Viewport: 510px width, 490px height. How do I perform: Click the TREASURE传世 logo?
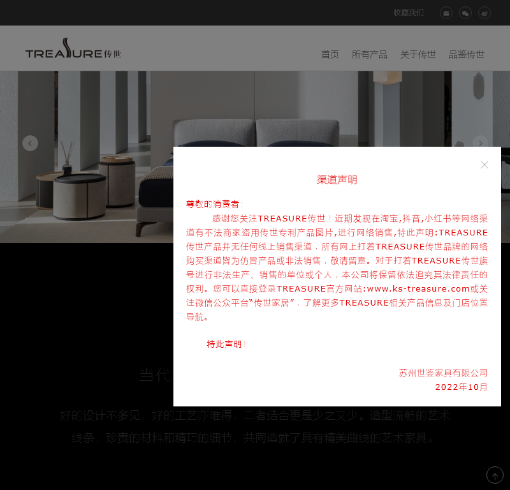click(x=73, y=48)
